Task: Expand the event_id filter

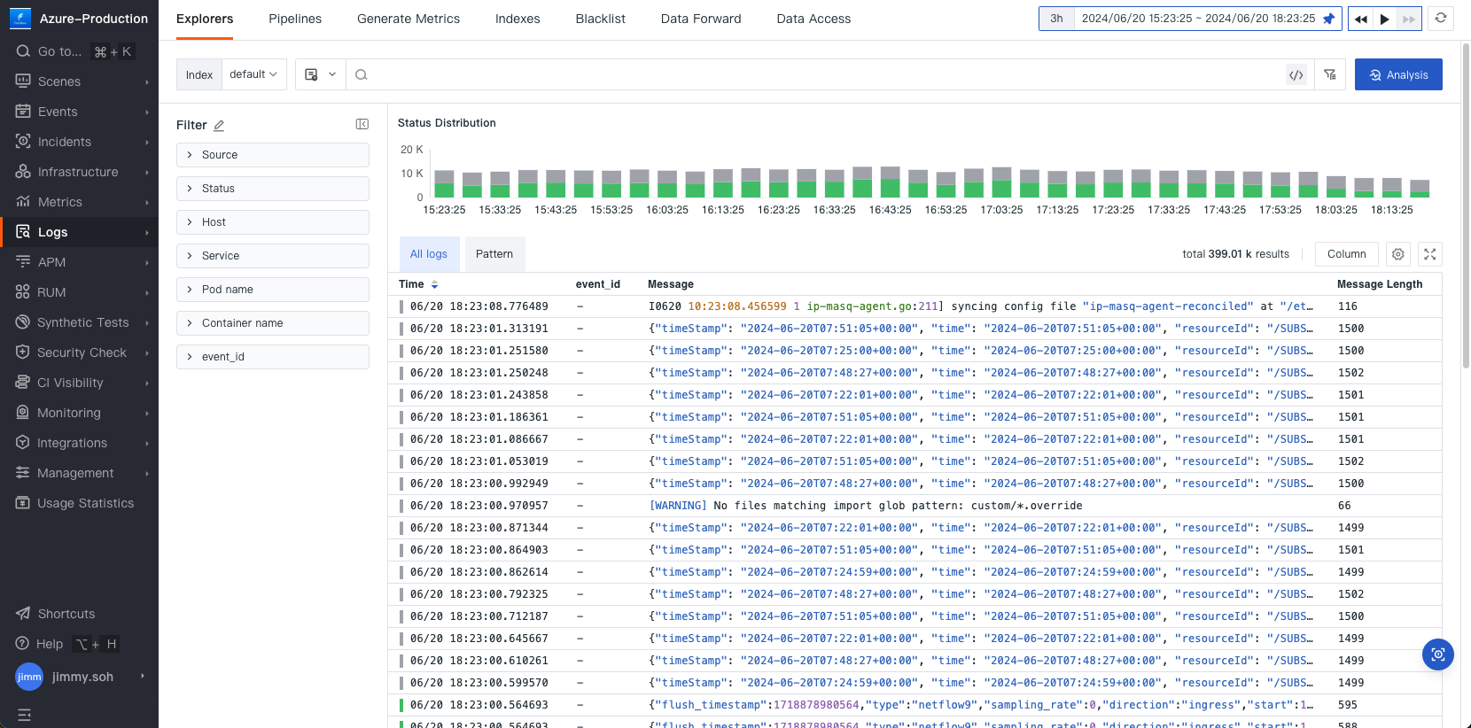Action: pyautogui.click(x=273, y=357)
